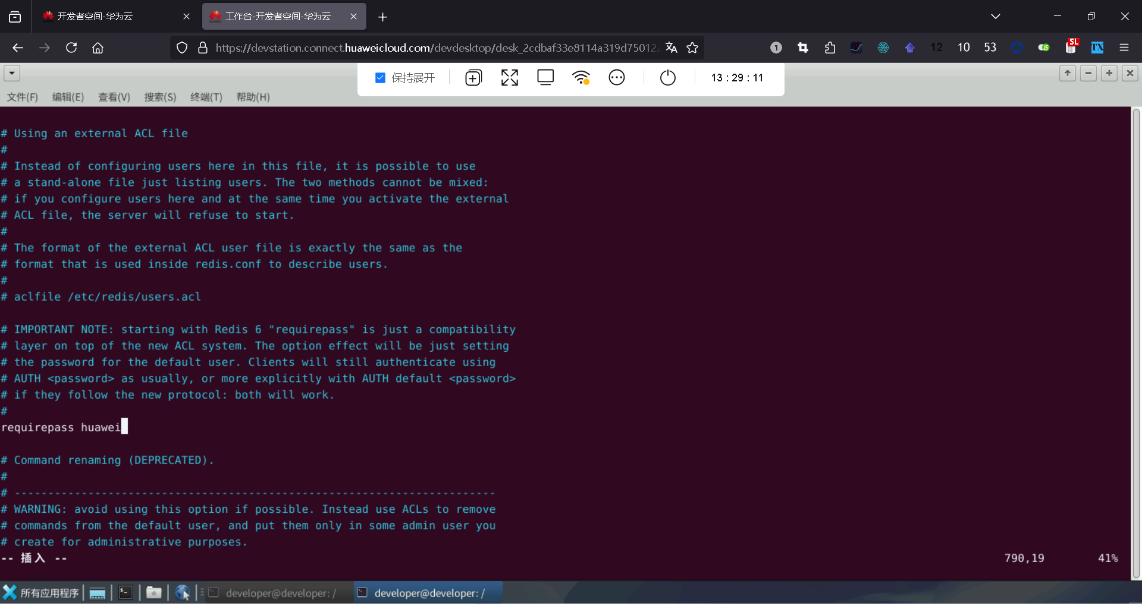The width and height of the screenshot is (1142, 606).
Task: Click the dark chart graph extension icon
Action: (857, 48)
